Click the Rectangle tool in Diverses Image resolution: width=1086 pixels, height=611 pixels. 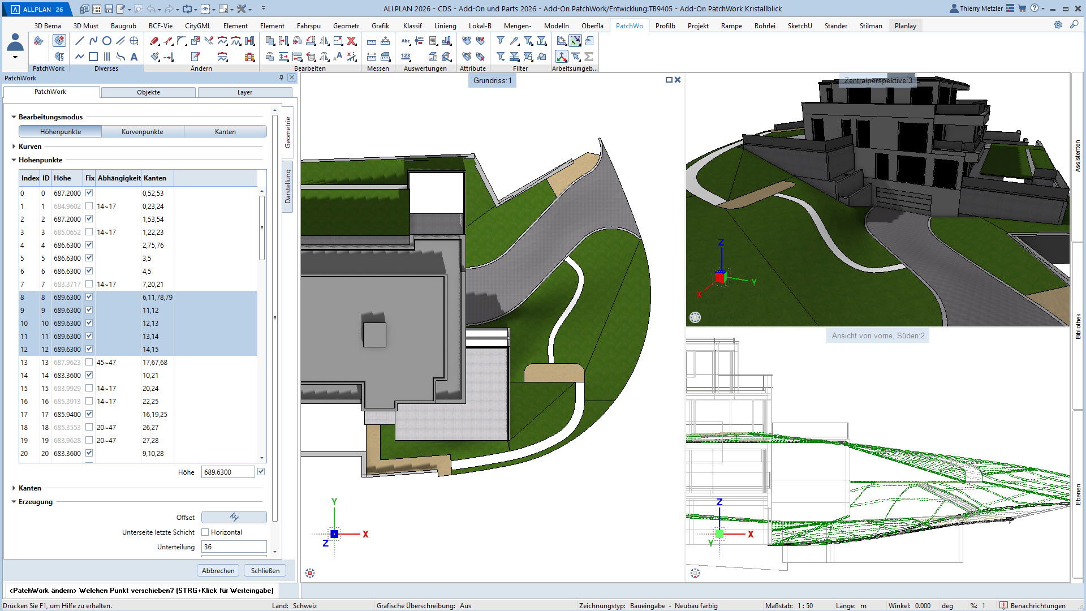click(x=93, y=57)
